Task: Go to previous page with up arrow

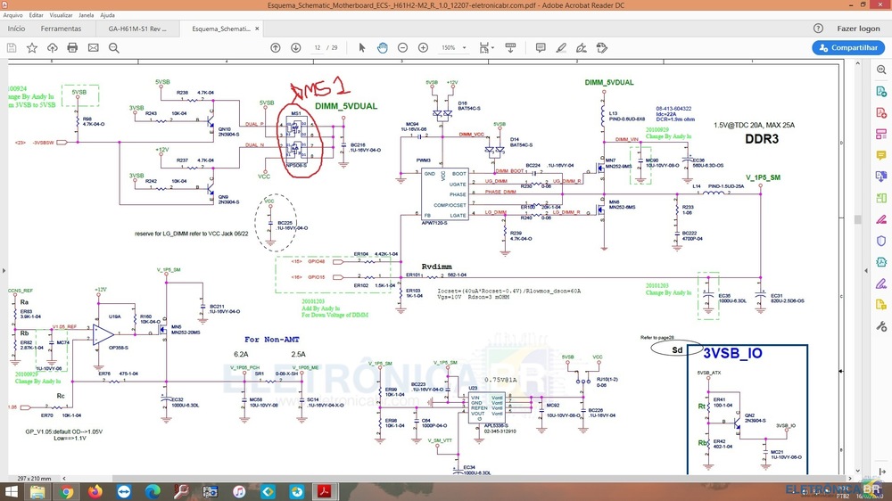Action: coord(275,47)
